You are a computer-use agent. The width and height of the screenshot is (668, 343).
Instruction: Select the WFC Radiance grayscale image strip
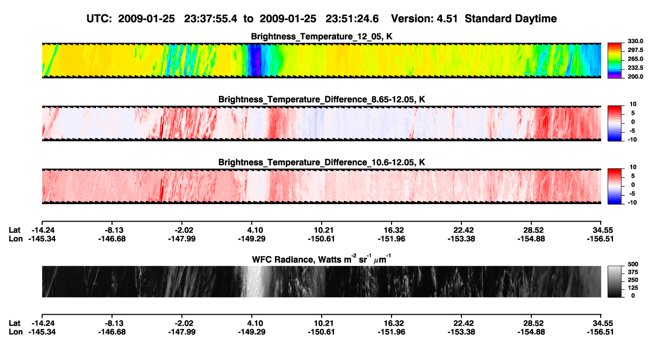click(321, 281)
